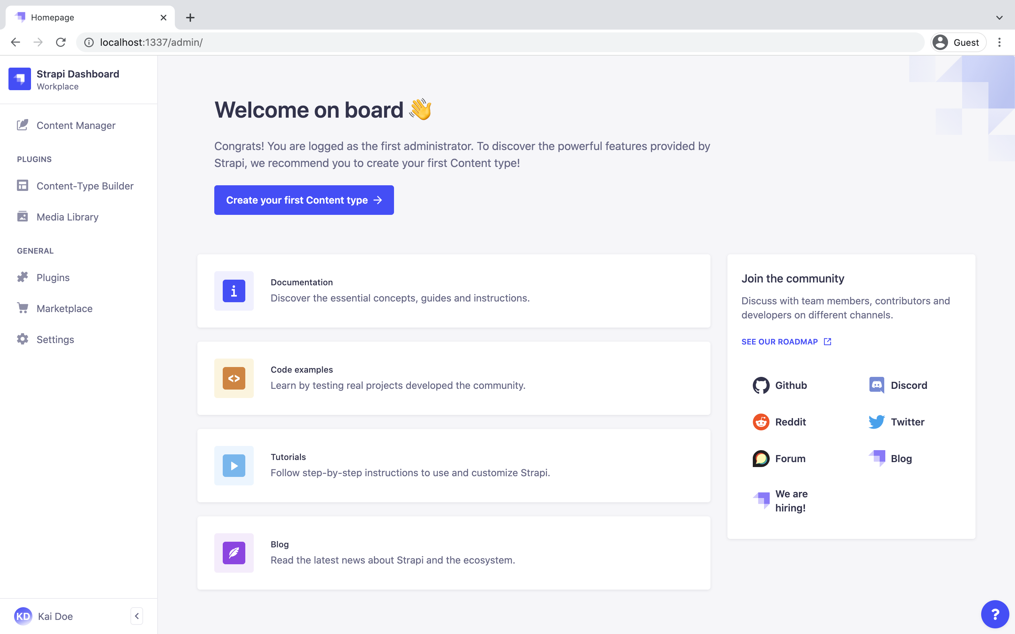Click "Create your first Content type"
Viewport: 1015px width, 634px height.
[x=304, y=200]
